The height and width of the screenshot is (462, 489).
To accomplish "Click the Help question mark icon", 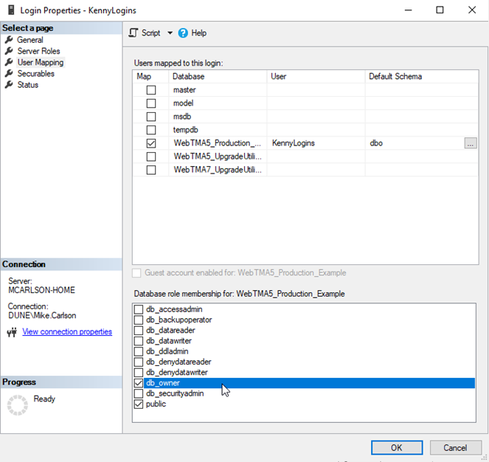I will pos(183,33).
